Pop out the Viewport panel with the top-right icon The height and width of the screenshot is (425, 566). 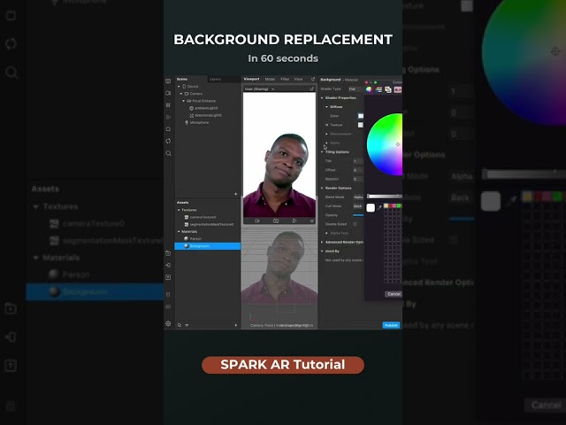tap(312, 79)
